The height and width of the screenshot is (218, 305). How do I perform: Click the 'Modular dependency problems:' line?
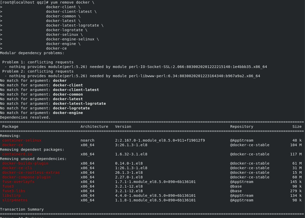[x=32, y=53]
